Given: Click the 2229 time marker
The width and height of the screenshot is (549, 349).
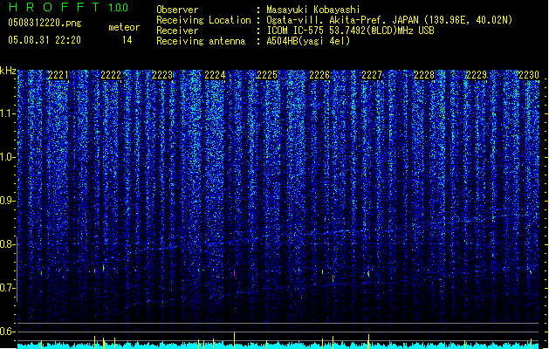Looking at the screenshot, I should pyautogui.click(x=477, y=75).
